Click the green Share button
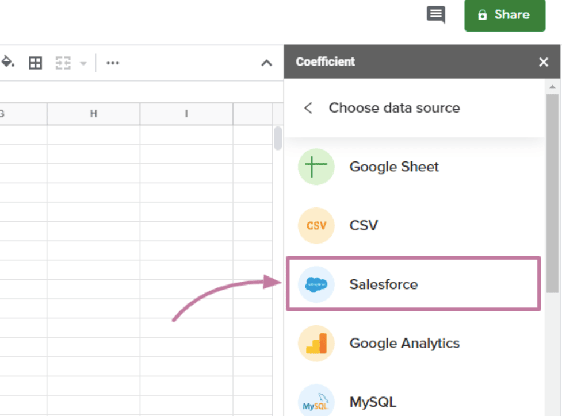562x416 pixels. click(x=504, y=16)
